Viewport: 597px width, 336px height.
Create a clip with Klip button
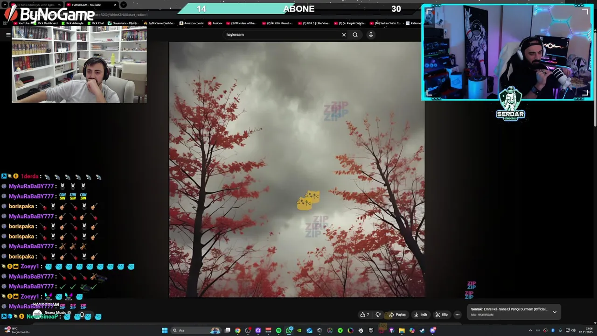coord(441,315)
